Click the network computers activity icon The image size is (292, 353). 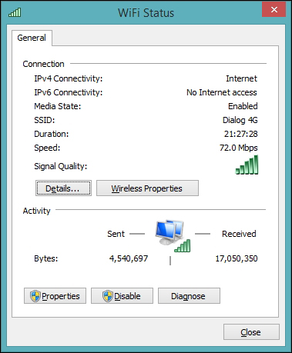point(169,232)
